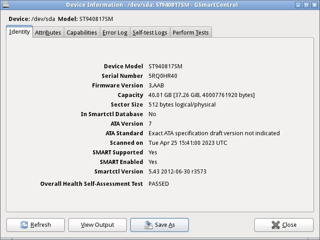Image resolution: width=320 pixels, height=240 pixels.
Task: Click the Refresh button
Action: (x=36, y=225)
